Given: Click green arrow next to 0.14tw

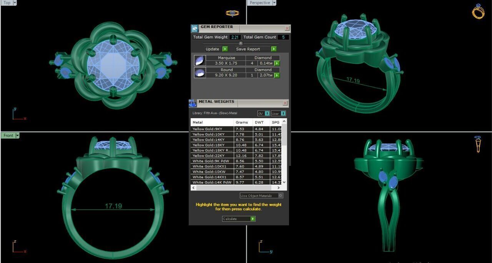Looking at the screenshot, I should pyautogui.click(x=277, y=63).
